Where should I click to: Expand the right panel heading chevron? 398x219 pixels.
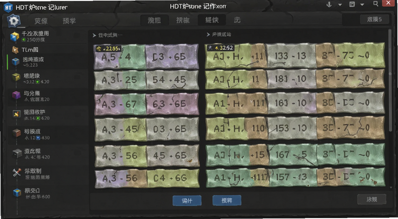point(208,34)
